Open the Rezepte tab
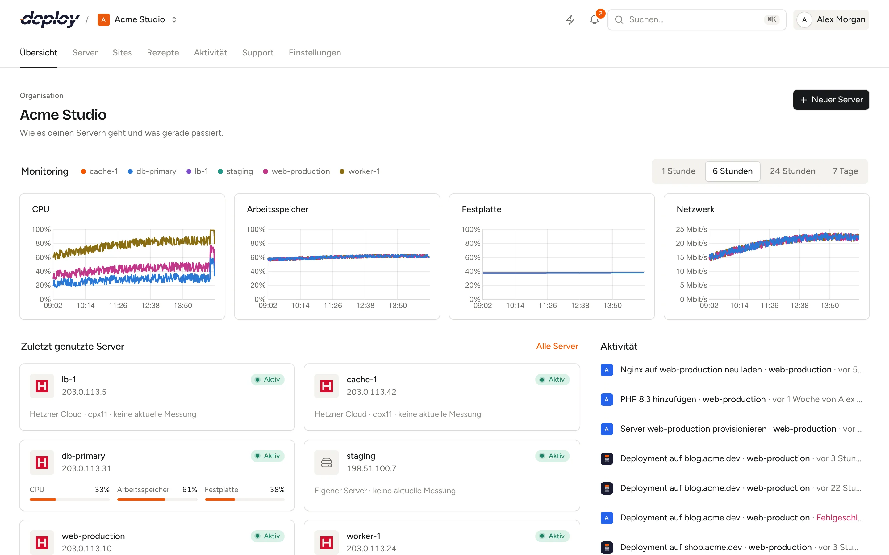 click(163, 52)
